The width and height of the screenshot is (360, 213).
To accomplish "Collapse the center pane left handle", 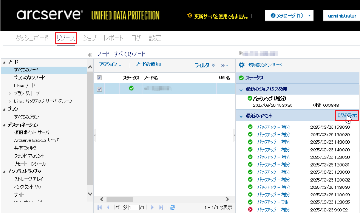I will (x=95, y=135).
